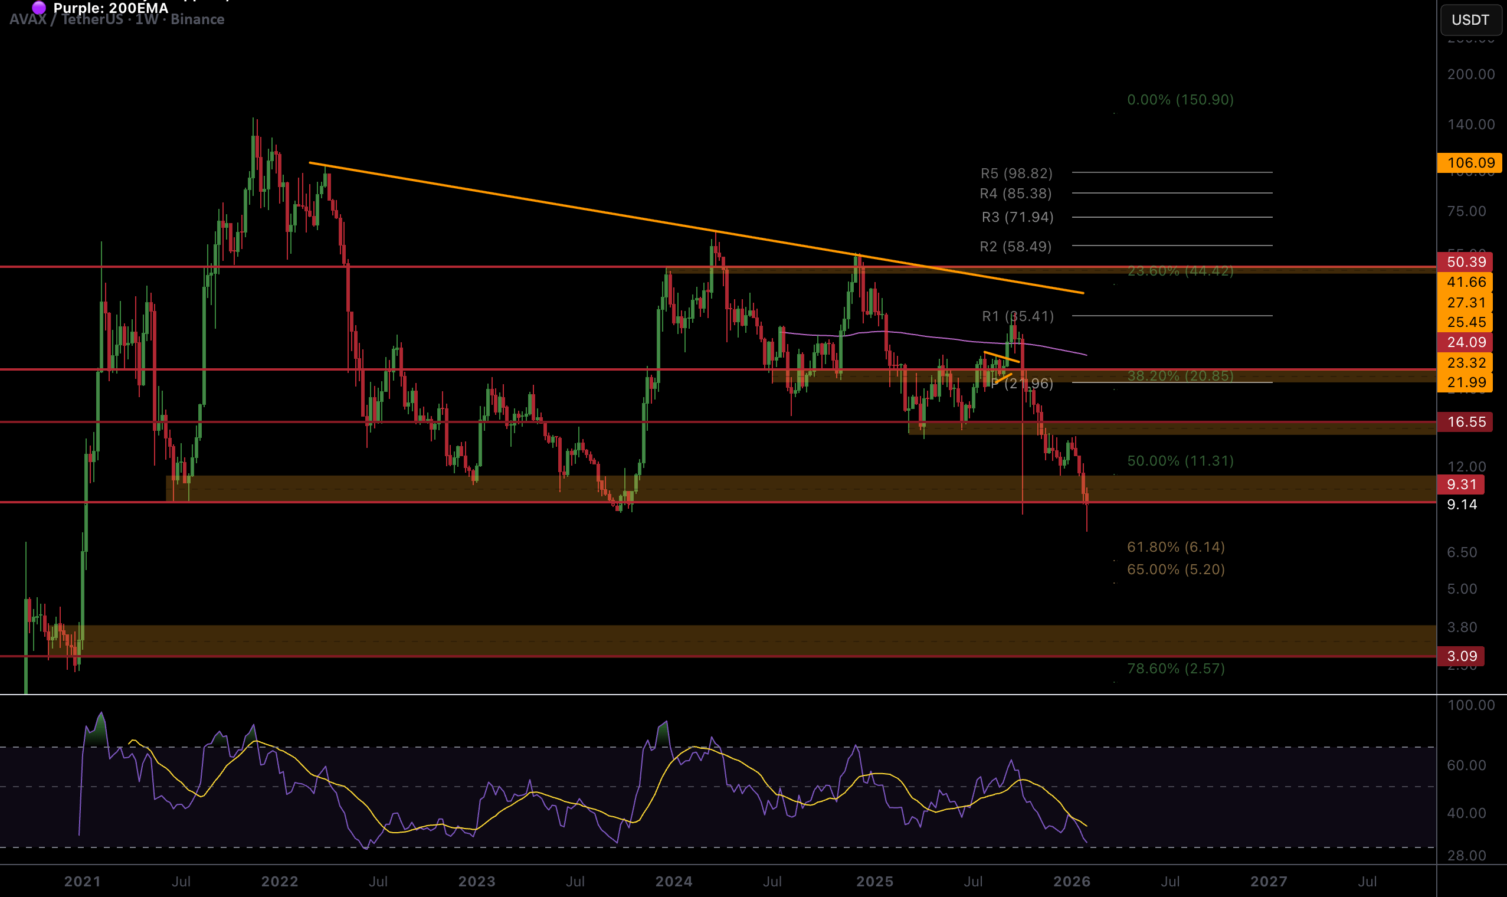Click the 0.00% (150.90) Fibonacci label

click(x=1180, y=100)
